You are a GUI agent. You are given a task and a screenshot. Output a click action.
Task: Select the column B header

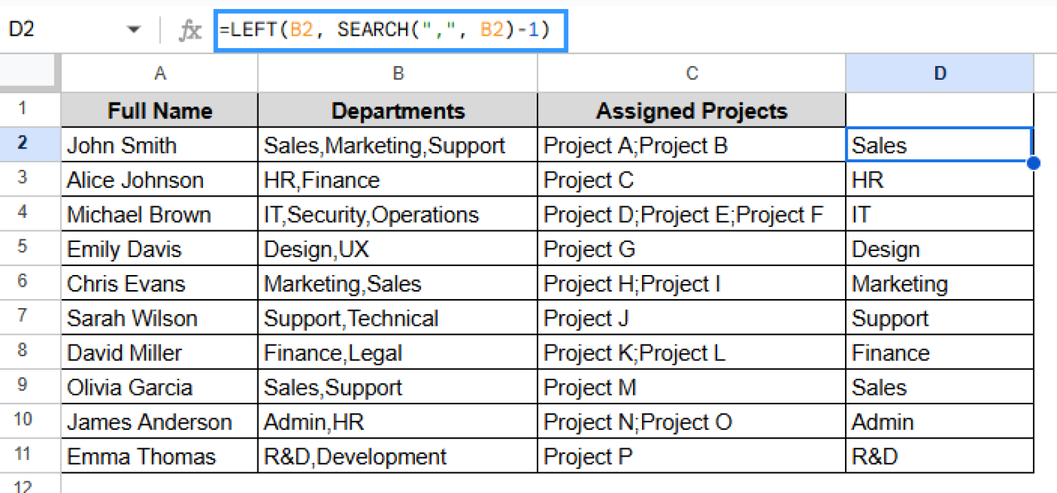pos(398,74)
